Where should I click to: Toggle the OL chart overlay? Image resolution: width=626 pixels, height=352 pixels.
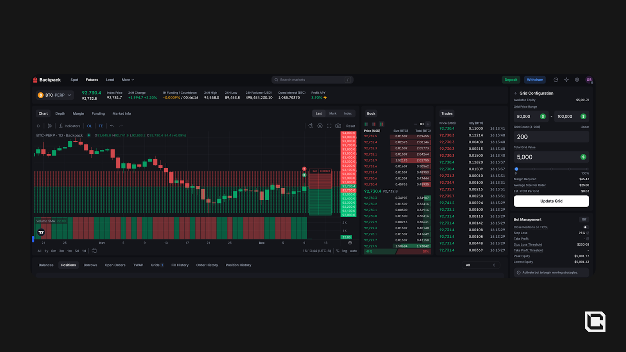[90, 126]
